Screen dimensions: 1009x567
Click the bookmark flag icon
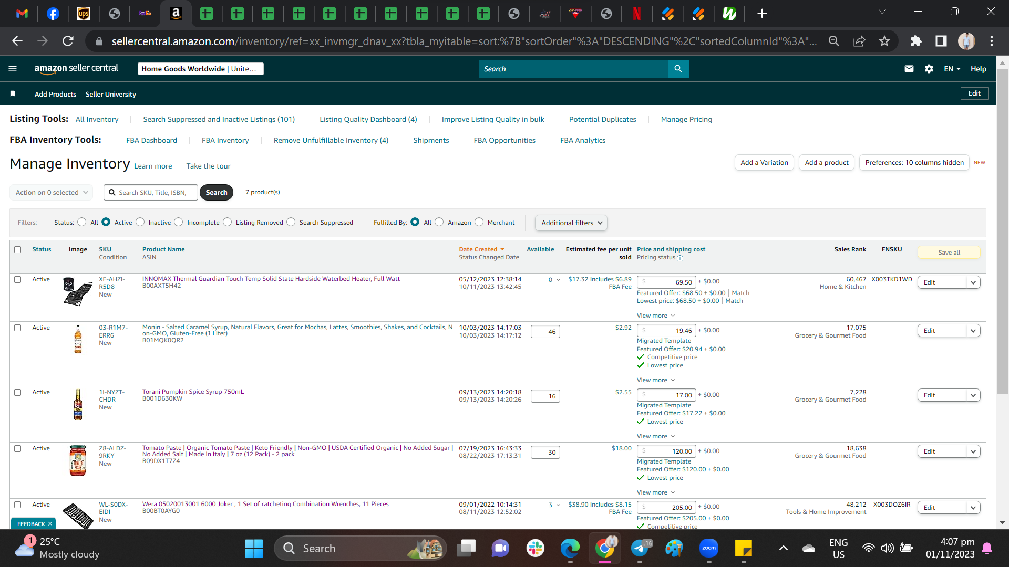(13, 93)
